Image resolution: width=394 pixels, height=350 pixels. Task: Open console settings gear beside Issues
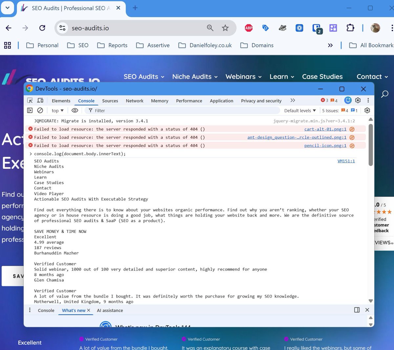[367, 110]
